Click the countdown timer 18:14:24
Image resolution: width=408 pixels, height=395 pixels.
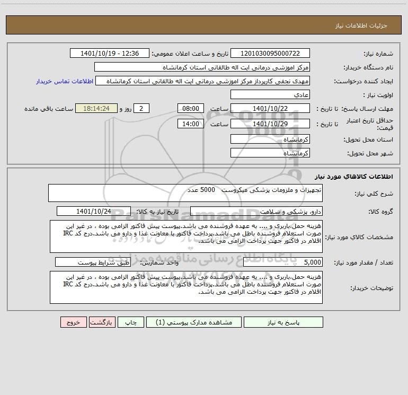point(96,108)
